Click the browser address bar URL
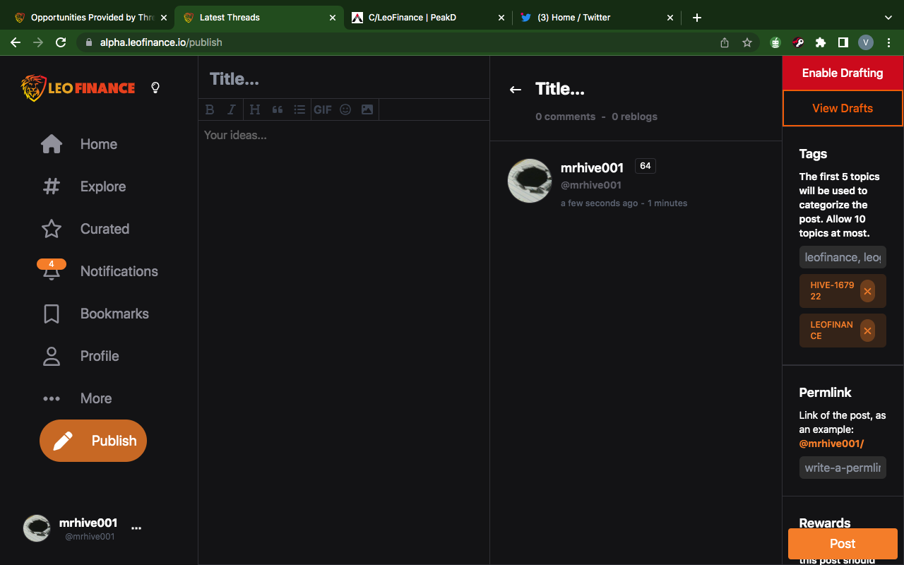Viewport: 904px width, 565px height. [161, 42]
